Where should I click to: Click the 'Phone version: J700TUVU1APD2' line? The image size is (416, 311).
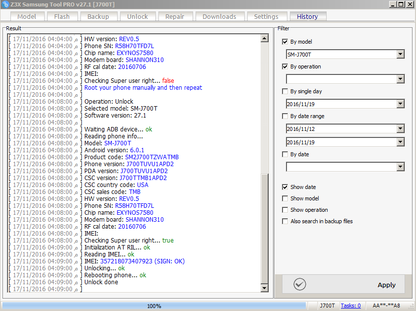(x=129, y=164)
